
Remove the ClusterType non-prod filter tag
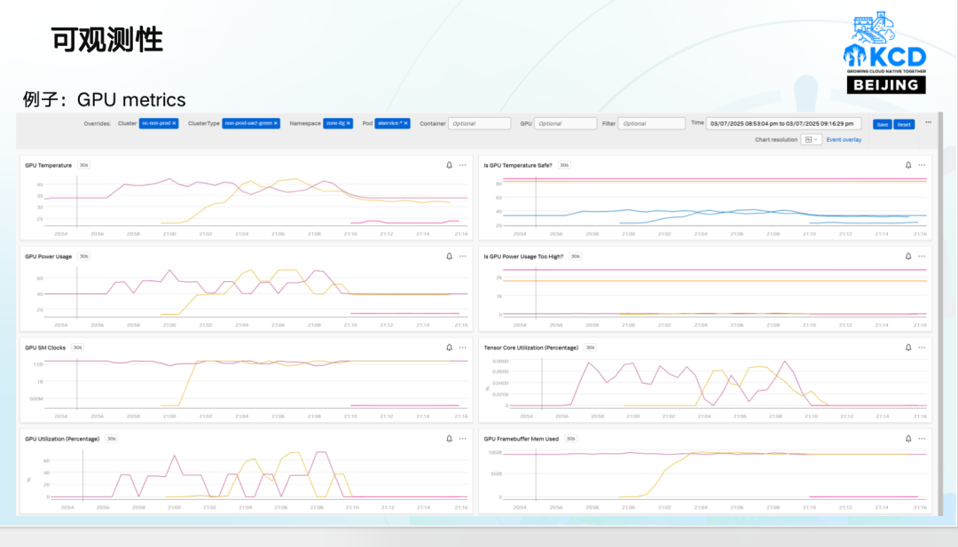tap(276, 124)
